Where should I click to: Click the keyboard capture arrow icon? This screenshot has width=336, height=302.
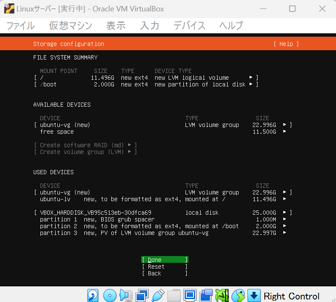tap(254, 296)
